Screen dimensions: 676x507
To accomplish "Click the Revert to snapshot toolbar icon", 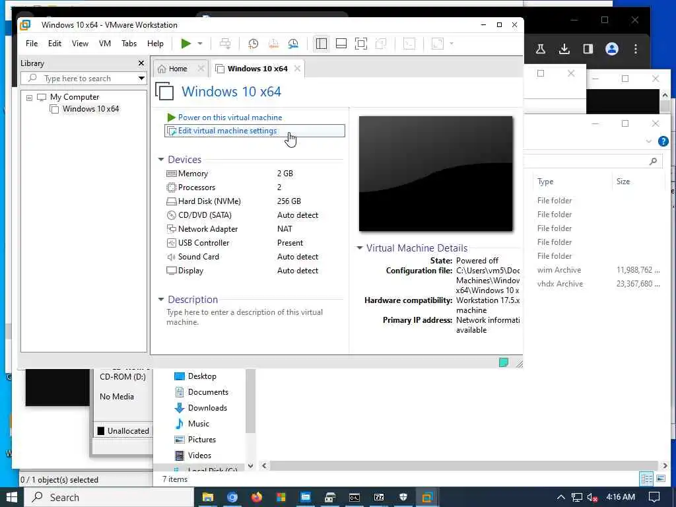I will tap(273, 44).
